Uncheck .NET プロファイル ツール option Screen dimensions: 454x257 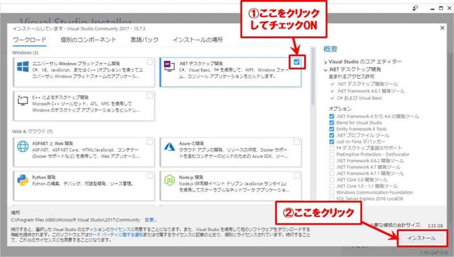pyautogui.click(x=331, y=136)
